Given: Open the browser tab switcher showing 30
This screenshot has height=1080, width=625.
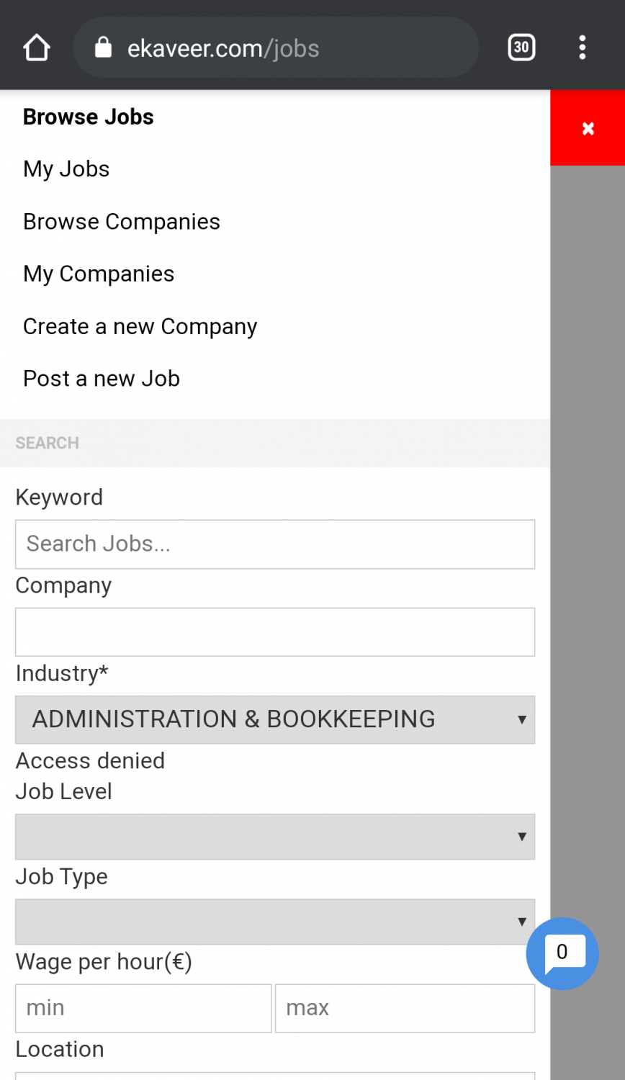Looking at the screenshot, I should tap(521, 48).
